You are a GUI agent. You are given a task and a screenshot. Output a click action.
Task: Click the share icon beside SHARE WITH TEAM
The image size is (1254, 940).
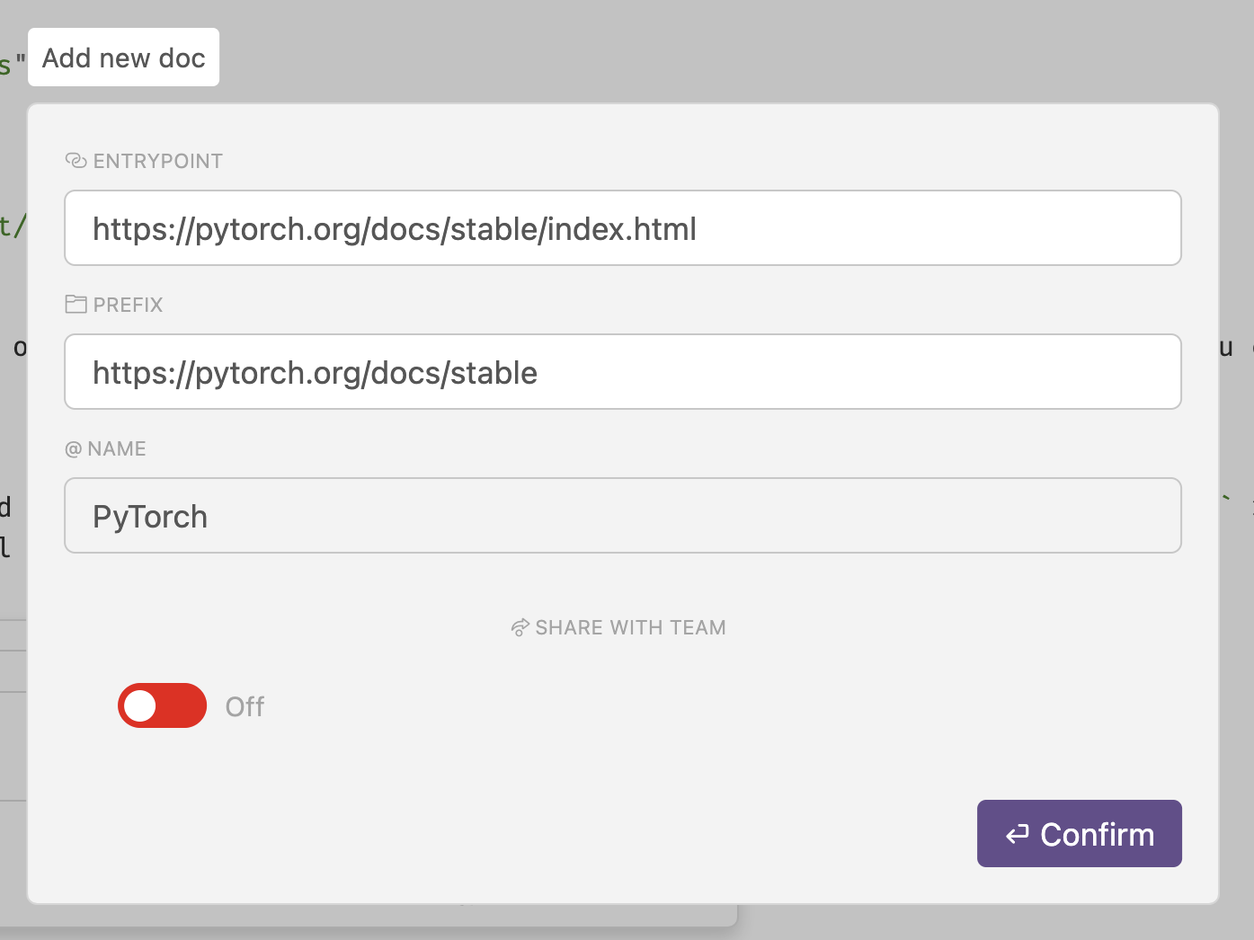point(520,628)
